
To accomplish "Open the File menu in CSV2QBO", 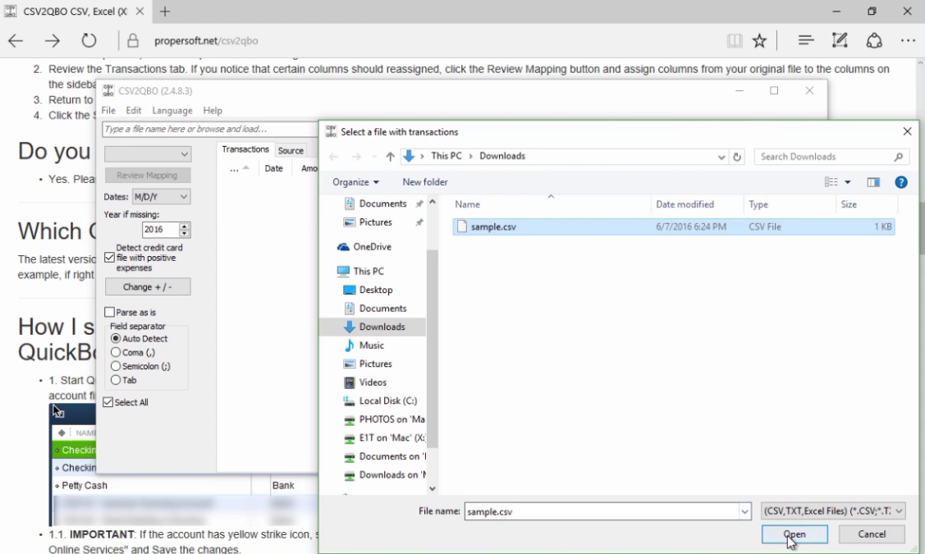I will click(x=108, y=110).
